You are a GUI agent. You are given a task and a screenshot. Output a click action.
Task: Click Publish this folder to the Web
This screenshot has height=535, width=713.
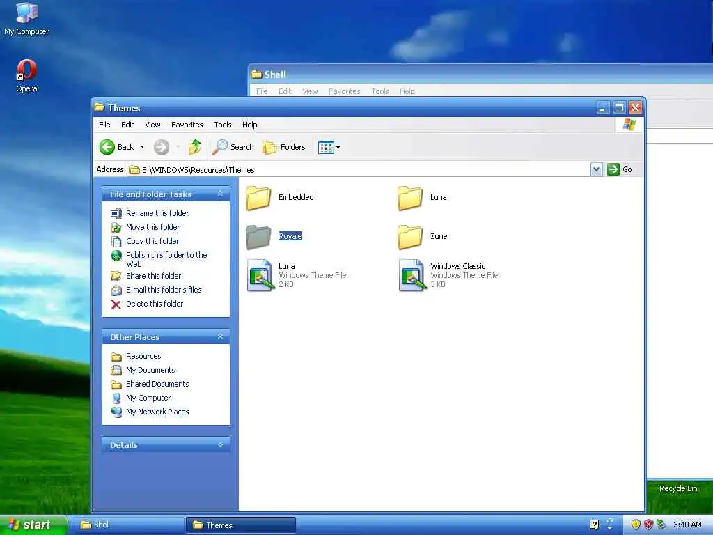pos(166,259)
